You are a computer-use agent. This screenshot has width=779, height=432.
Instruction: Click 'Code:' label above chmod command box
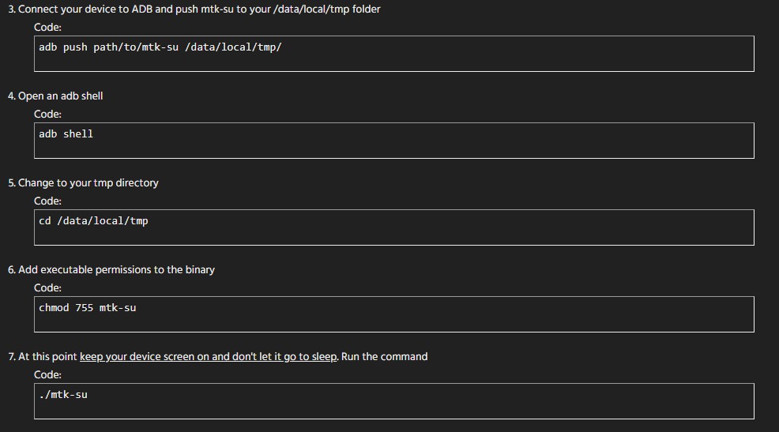[47, 288]
